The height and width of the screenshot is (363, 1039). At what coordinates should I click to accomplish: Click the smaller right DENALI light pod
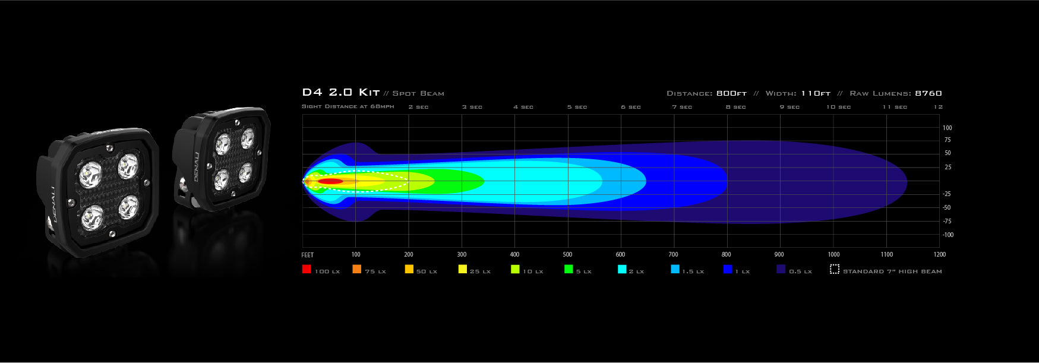point(223,159)
